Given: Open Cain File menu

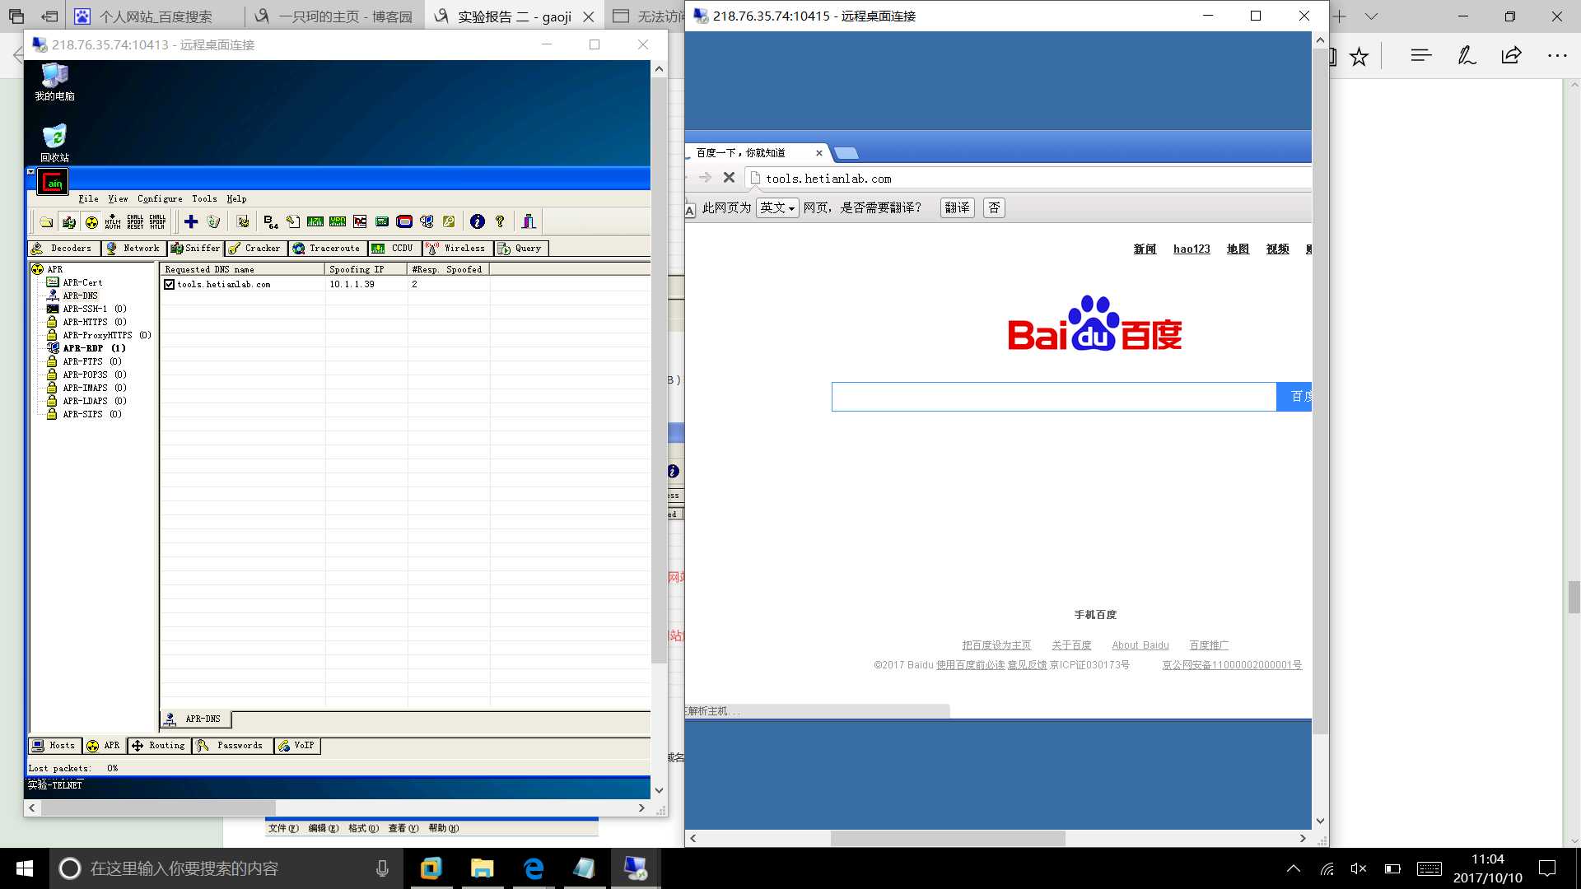Looking at the screenshot, I should pos(88,198).
